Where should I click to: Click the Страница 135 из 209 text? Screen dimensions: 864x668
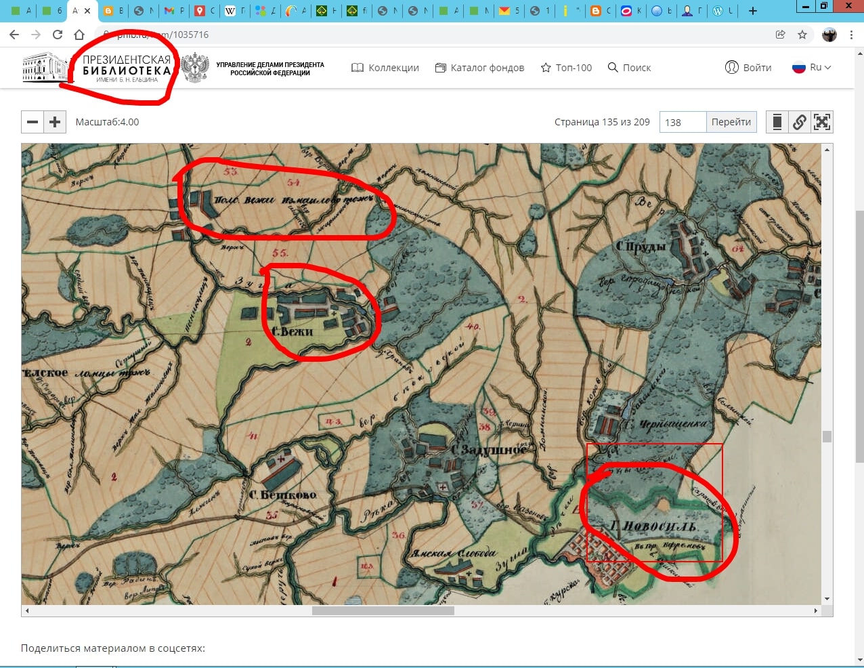click(x=602, y=122)
